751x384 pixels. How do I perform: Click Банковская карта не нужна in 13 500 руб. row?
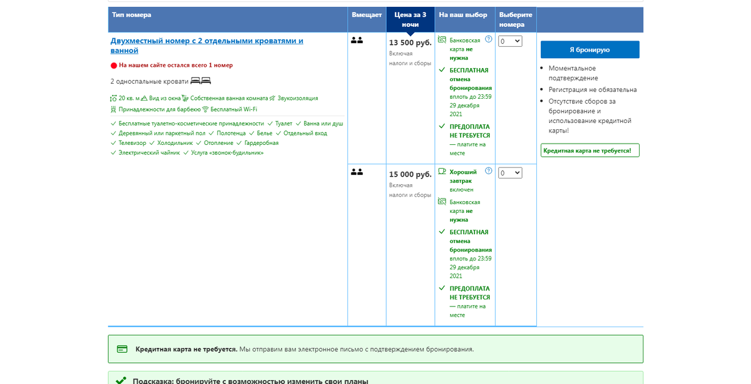(465, 49)
